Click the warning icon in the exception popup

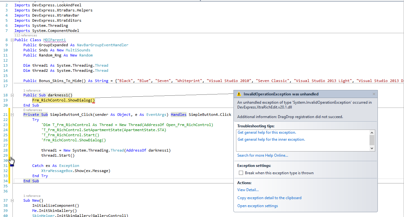[239, 94]
